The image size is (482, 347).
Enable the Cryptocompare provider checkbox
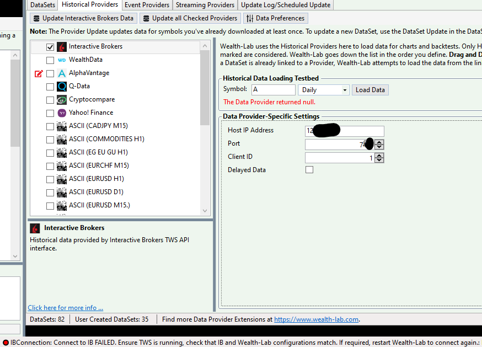(50, 100)
